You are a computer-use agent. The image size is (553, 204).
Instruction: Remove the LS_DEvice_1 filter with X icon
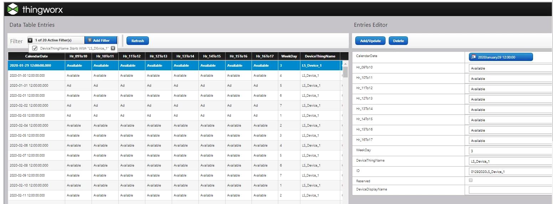[113, 48]
